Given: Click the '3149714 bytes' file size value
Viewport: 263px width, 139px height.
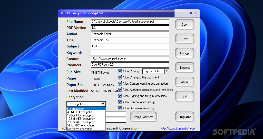Looking at the screenshot, I should point(100,73).
